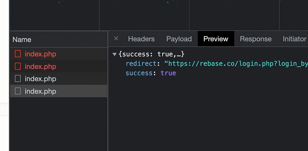Click the redirect URL string value
Image resolution: width=308 pixels, height=151 pixels.
(236, 64)
